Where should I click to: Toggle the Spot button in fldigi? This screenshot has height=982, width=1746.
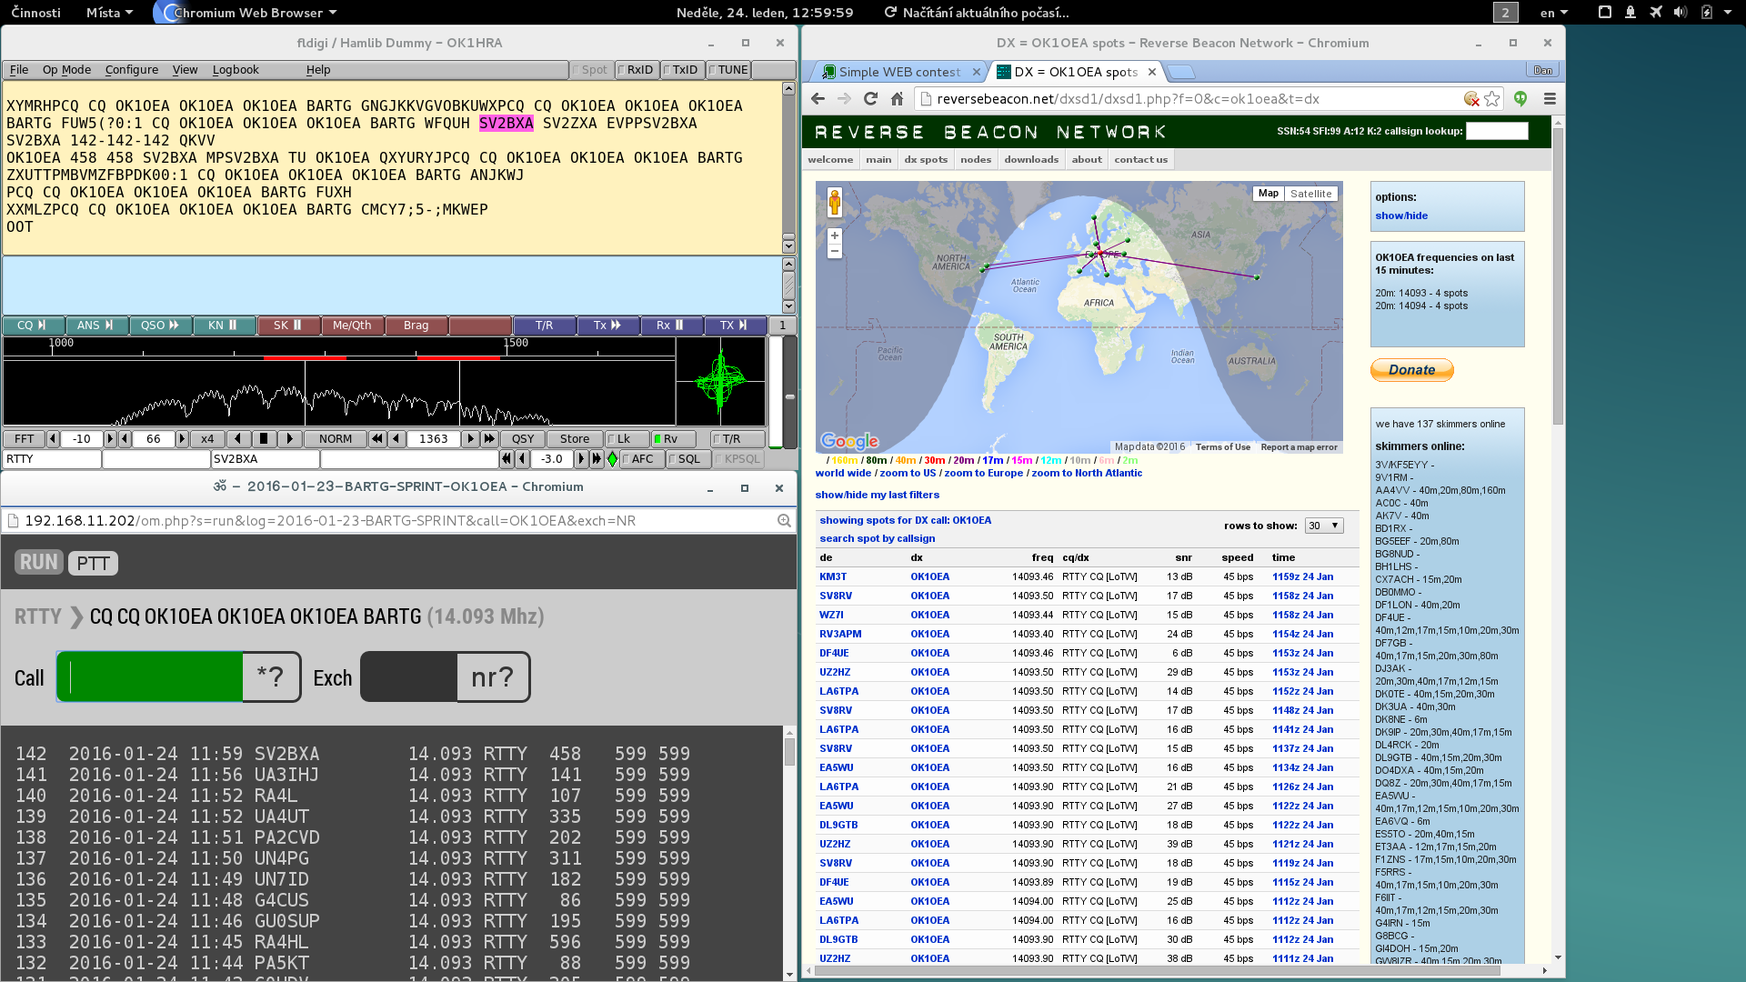[592, 70]
